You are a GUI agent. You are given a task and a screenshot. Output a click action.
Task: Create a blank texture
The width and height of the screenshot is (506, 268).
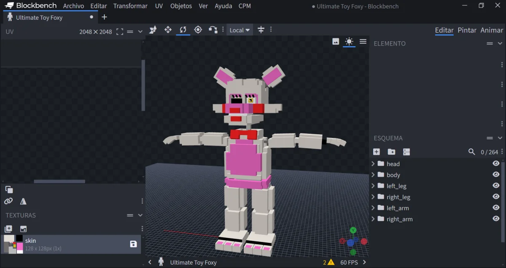tap(23, 229)
